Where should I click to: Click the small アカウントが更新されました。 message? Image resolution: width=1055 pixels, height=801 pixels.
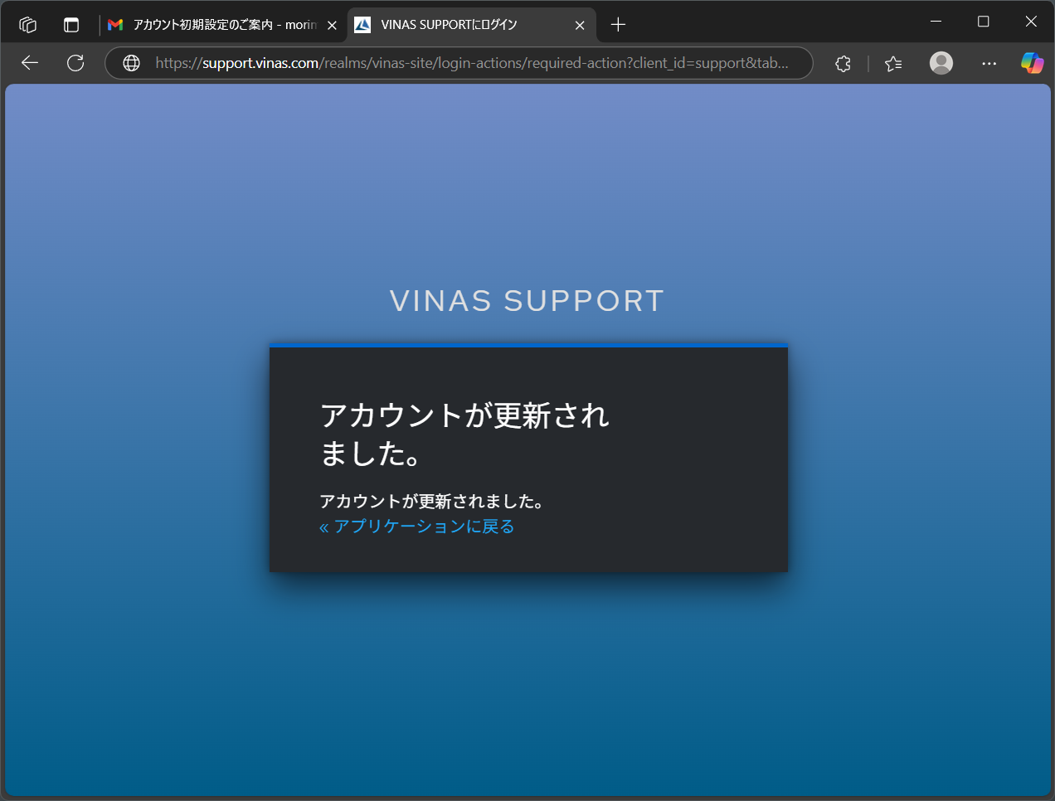coord(432,502)
